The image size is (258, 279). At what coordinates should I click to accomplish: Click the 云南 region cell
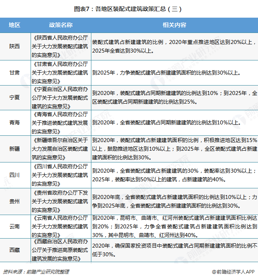[15, 226]
